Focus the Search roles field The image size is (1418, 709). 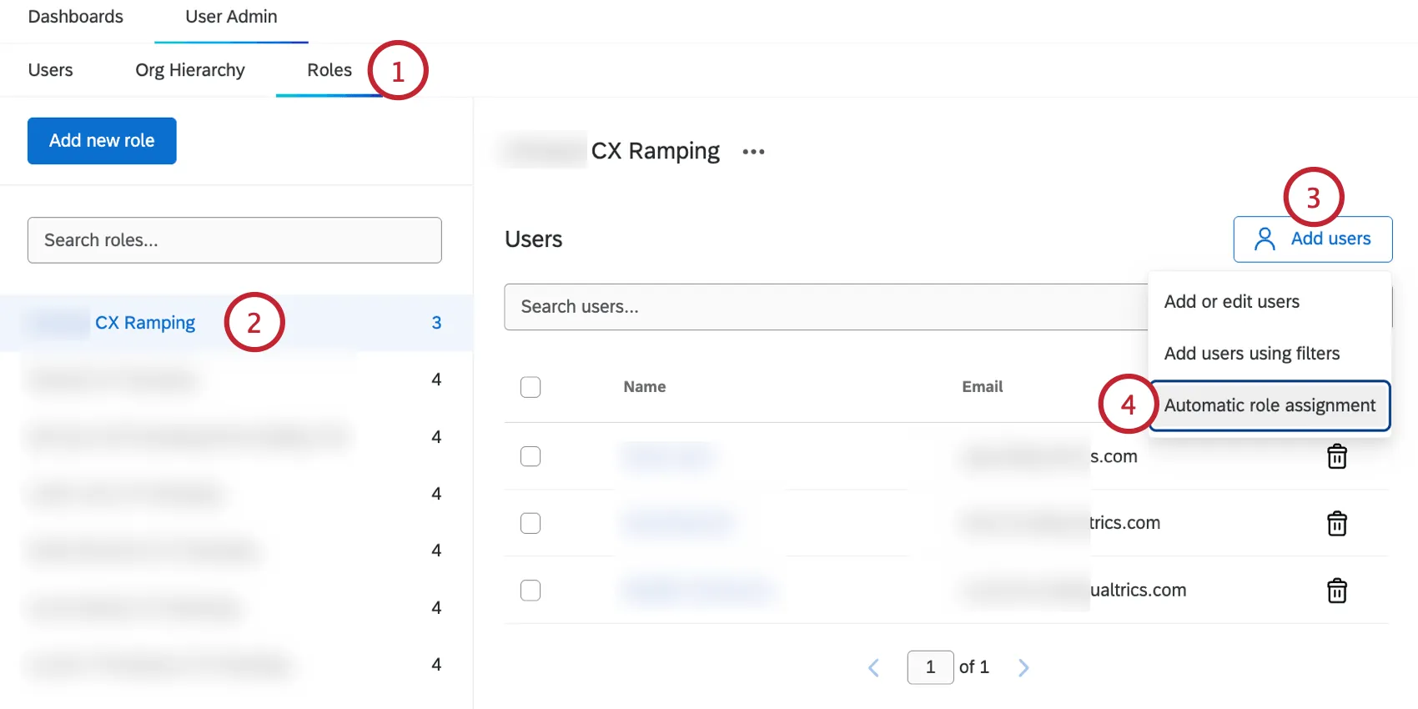[x=234, y=240]
